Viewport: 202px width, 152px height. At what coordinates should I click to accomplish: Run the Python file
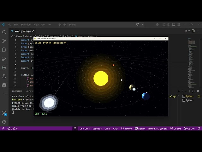186,31
